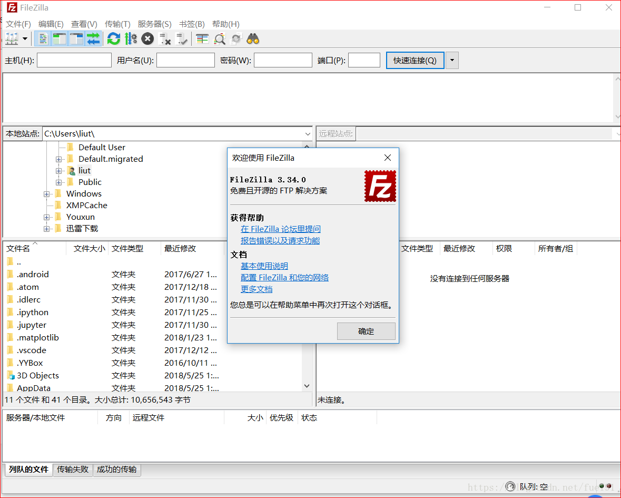
Task: Focus the 密码(W) password field
Action: click(283, 60)
